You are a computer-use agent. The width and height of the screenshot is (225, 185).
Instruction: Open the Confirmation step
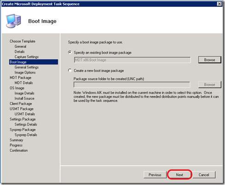click(x=19, y=150)
